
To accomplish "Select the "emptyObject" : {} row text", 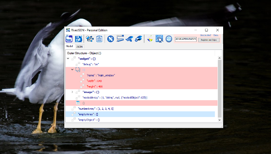I will pos(89,120).
